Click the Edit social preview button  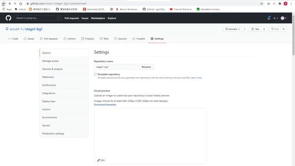[x=101, y=160]
